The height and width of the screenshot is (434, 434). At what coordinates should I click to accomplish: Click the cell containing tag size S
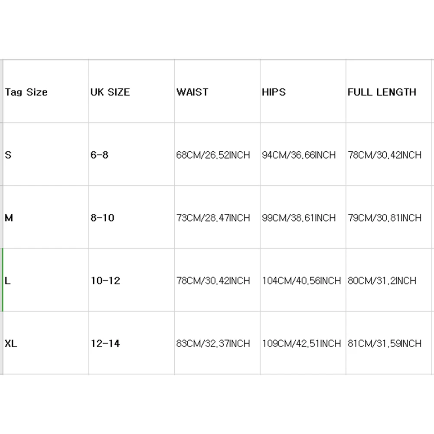click(x=46, y=154)
